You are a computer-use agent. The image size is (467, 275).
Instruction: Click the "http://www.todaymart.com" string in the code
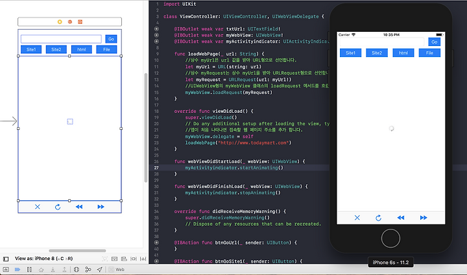(254, 143)
